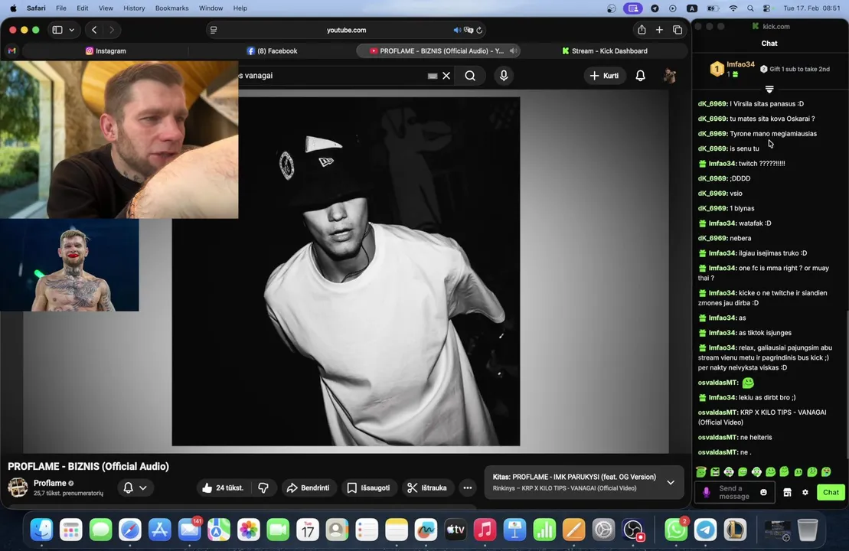Open the page reader icon in address bar
This screenshot has height=551, width=849.
214,31
